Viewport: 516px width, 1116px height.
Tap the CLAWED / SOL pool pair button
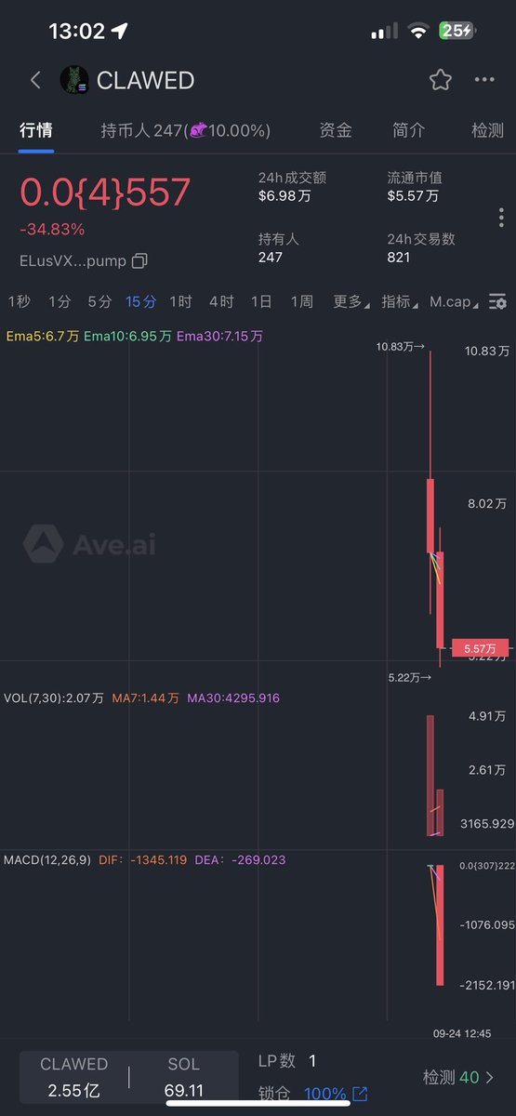tap(129, 1077)
